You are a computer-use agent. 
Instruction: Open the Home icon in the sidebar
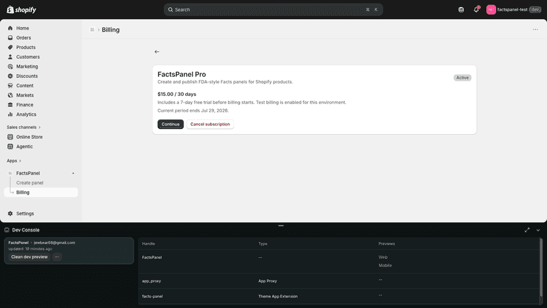coord(10,28)
